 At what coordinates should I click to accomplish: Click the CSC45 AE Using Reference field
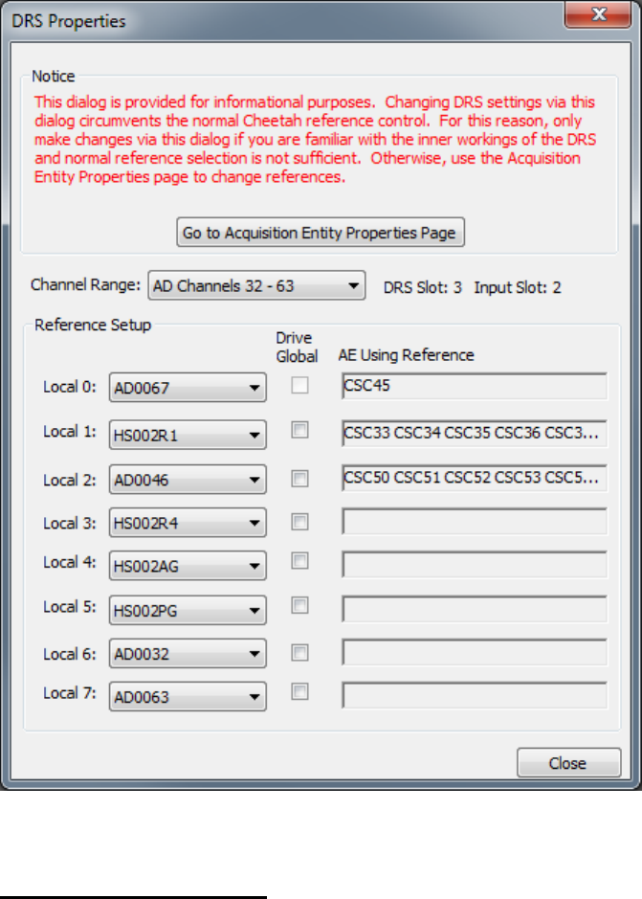point(475,386)
